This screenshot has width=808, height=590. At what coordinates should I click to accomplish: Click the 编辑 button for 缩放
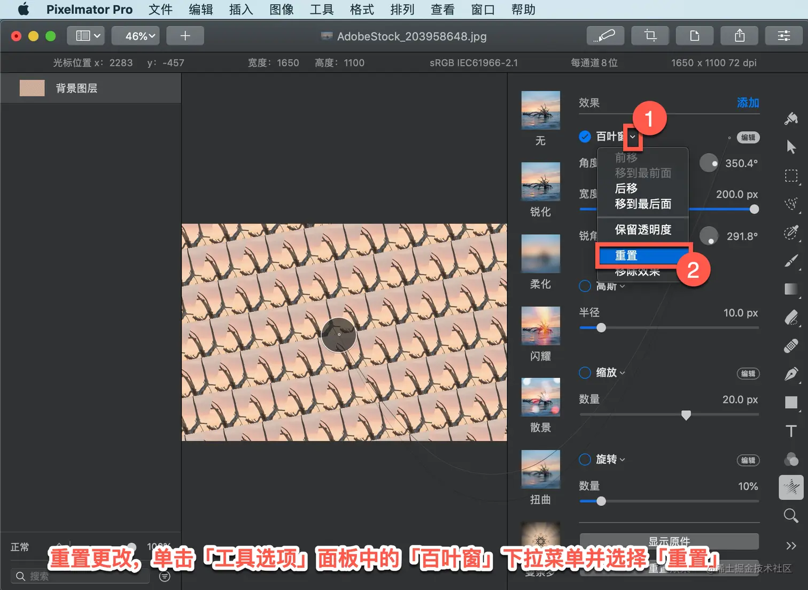[x=748, y=373]
